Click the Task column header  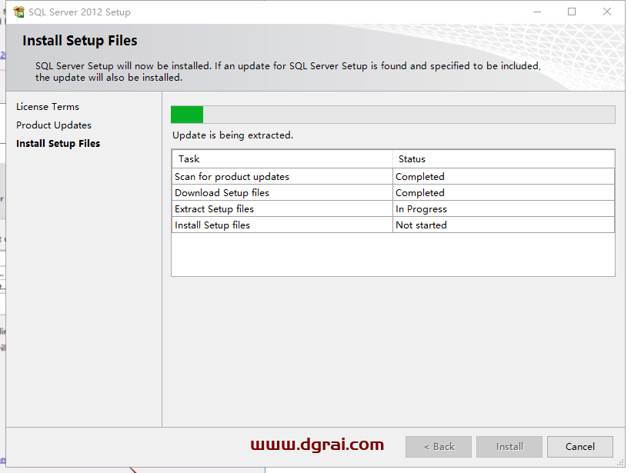282,159
